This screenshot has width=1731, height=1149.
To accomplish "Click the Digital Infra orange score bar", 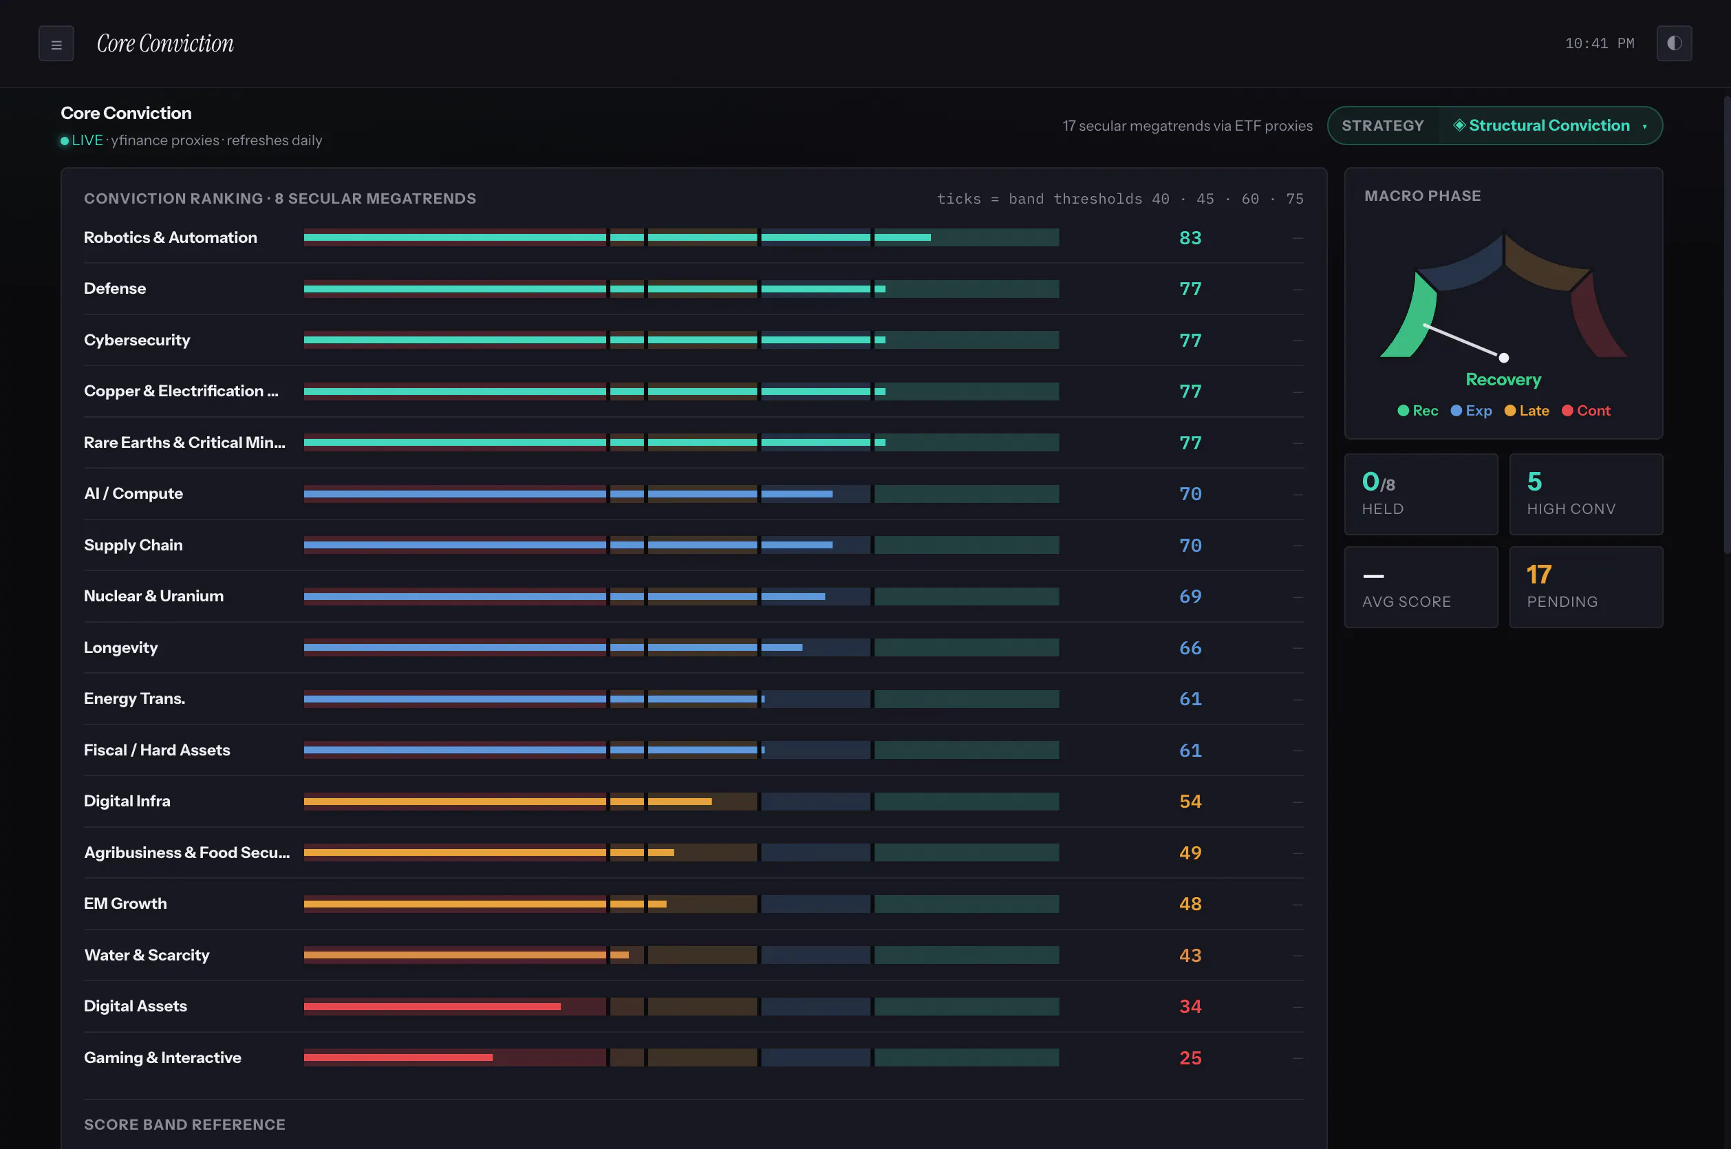I will point(508,801).
